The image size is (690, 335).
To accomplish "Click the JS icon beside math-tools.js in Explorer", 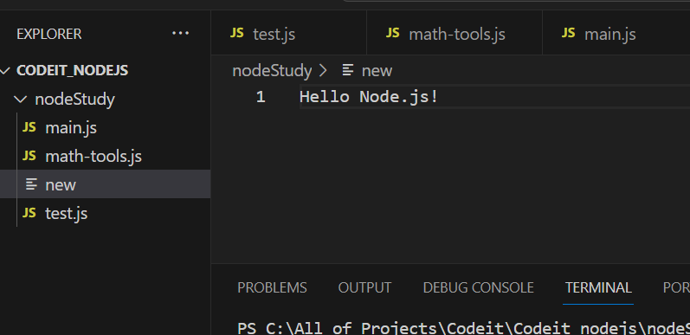I will pos(29,156).
